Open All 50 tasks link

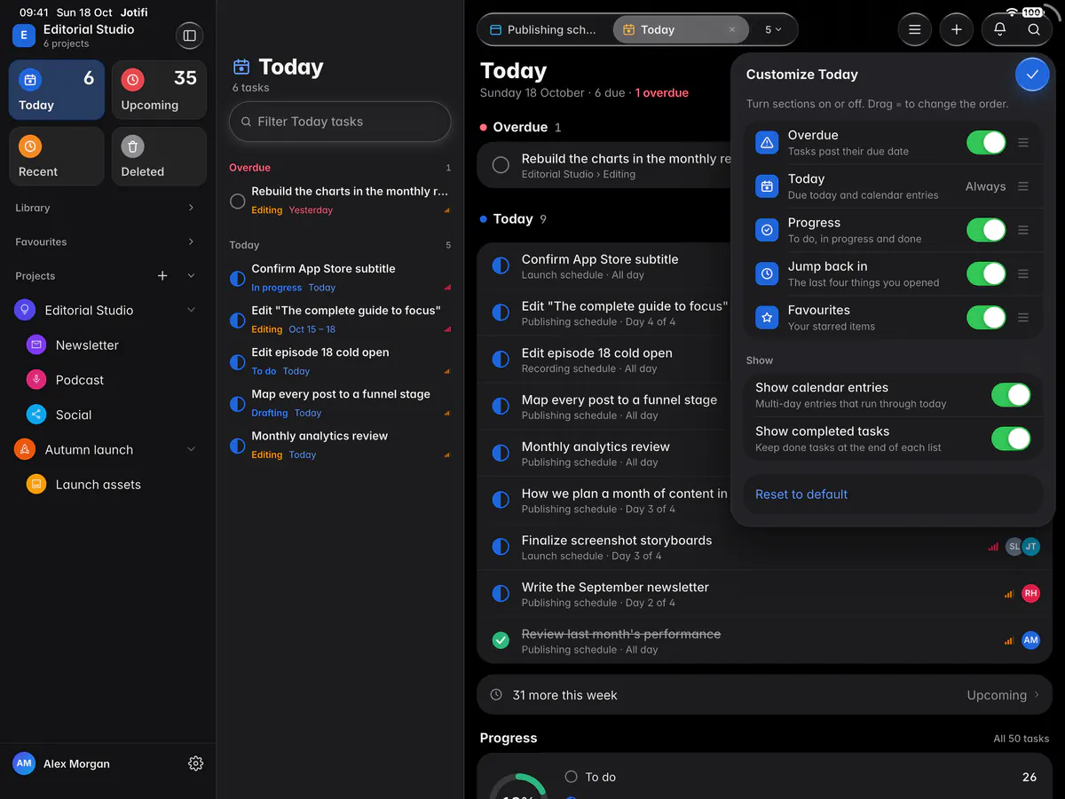click(x=1021, y=739)
